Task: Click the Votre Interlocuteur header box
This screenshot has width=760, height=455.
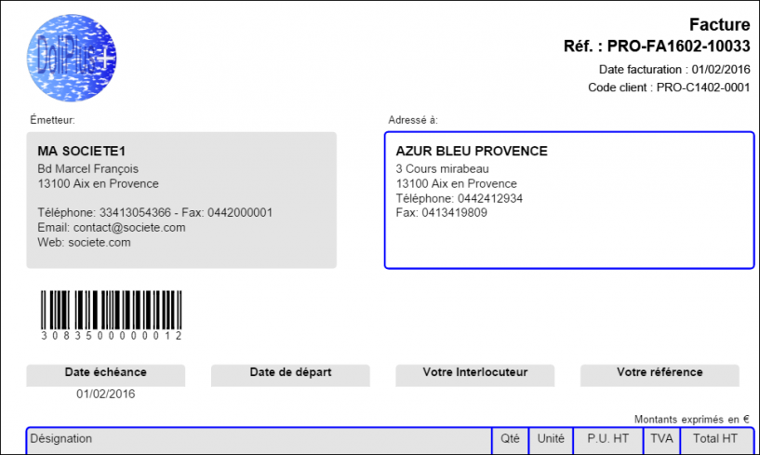Action: [x=475, y=376]
